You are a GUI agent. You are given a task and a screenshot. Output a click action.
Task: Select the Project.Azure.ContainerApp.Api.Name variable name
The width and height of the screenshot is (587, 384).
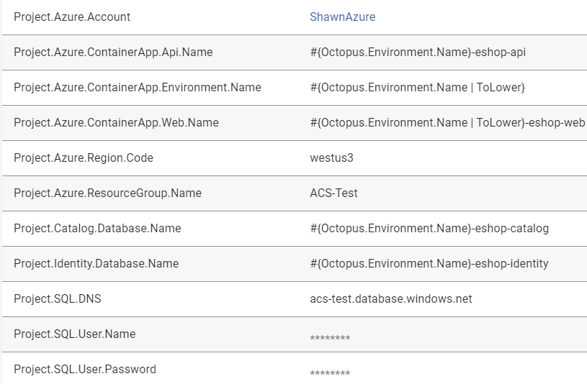[x=113, y=52]
